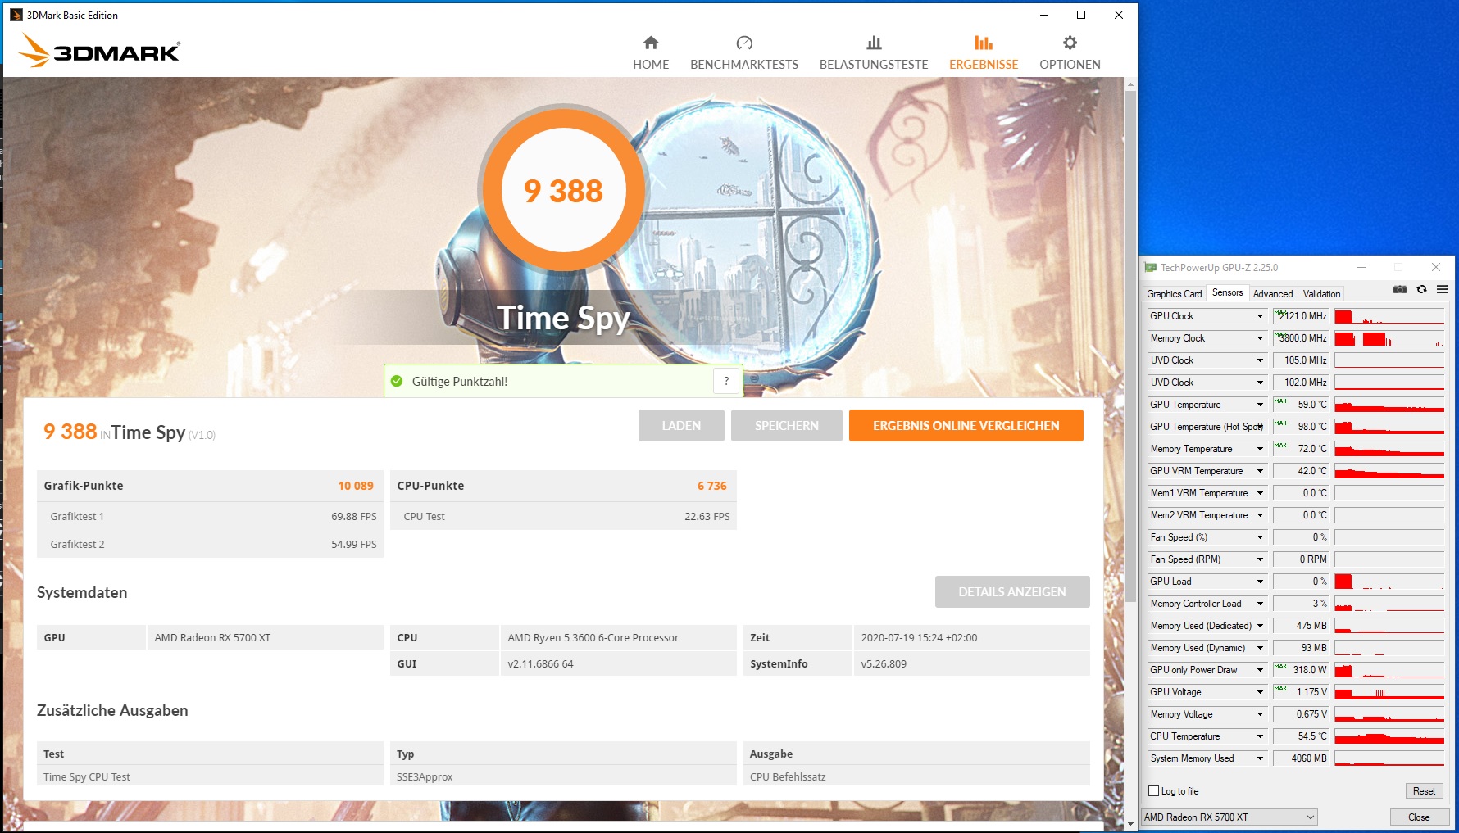Open the Memory Clock sensor dropdown
This screenshot has width=1459, height=833.
pyautogui.click(x=1260, y=338)
